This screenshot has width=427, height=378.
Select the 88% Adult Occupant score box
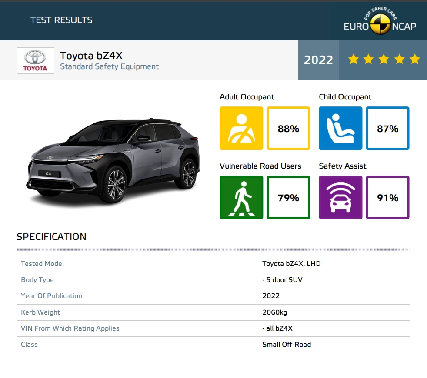click(x=288, y=128)
